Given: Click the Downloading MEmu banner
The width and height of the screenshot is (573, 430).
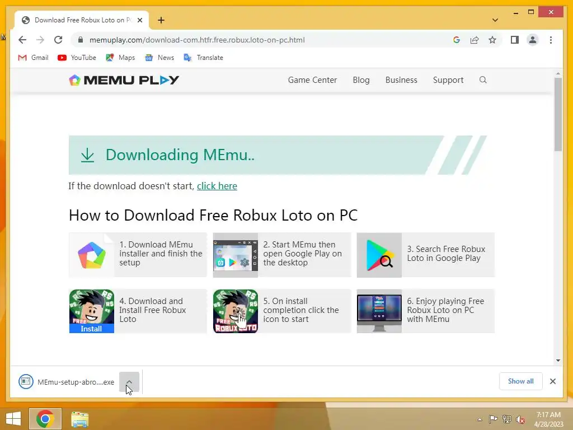Looking at the screenshot, I should coord(278,155).
